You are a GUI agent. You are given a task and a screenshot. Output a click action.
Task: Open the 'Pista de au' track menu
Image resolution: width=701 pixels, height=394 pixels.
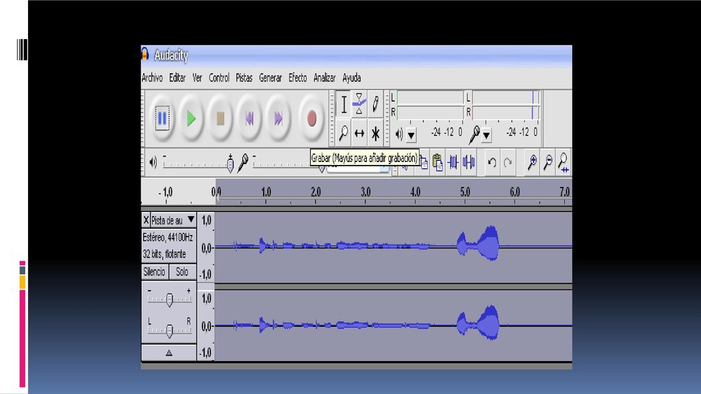[173, 220]
